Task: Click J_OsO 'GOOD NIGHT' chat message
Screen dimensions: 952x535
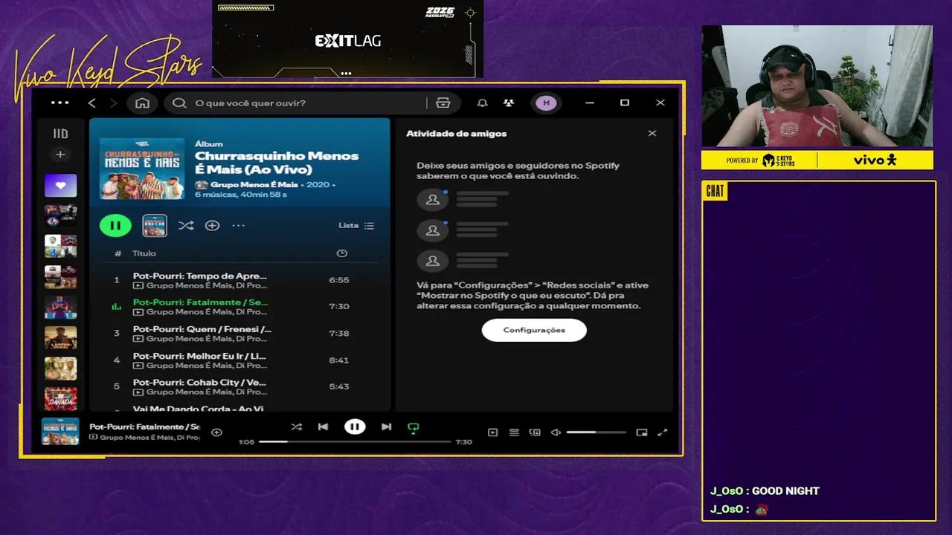Action: click(765, 491)
